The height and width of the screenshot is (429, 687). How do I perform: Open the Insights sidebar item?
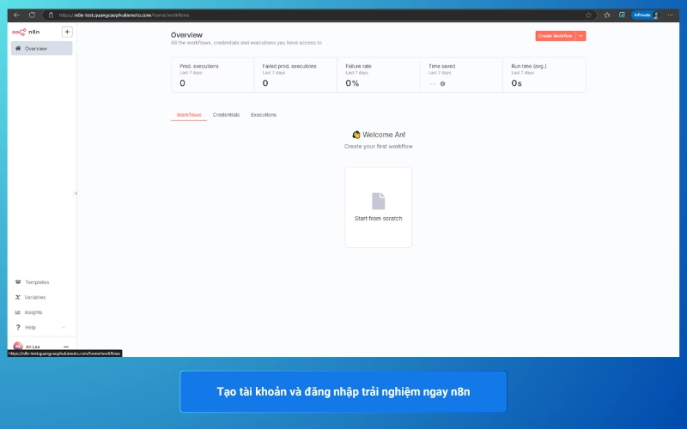[33, 312]
